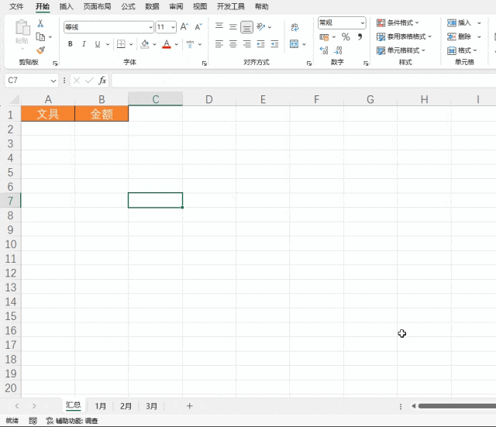Viewport: 496px width, 427px height.
Task: Toggle Italic formatting
Action: [84, 44]
